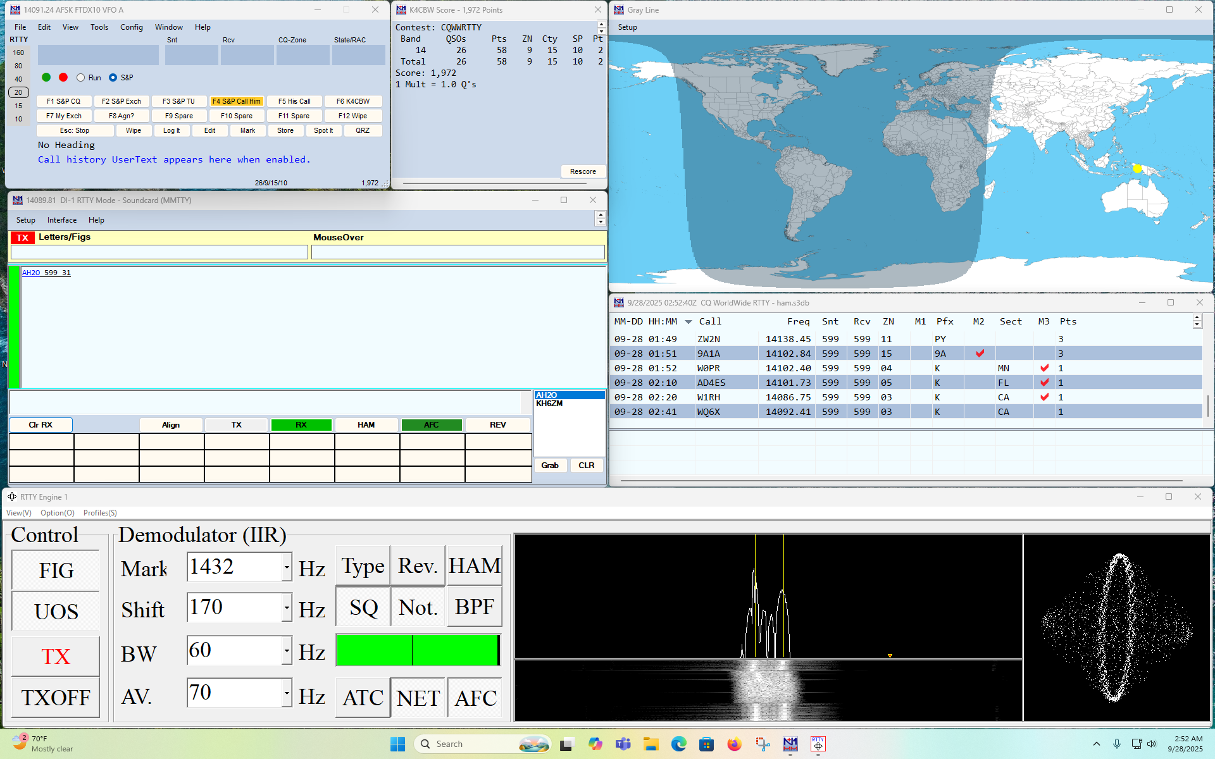Open Microsoft Edge from the taskbar
This screenshot has width=1215, height=759.
(678, 744)
